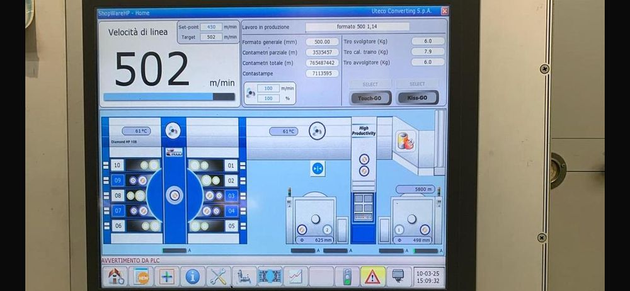Toggle print unit 03

[x=231, y=195]
